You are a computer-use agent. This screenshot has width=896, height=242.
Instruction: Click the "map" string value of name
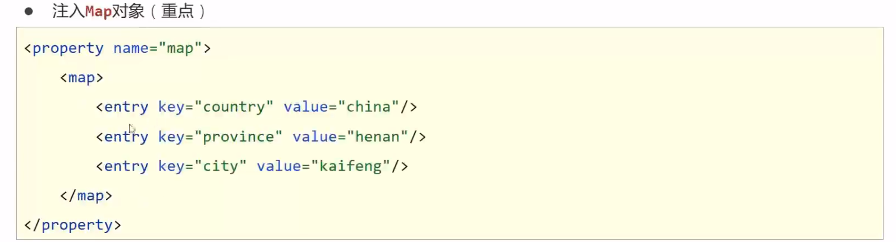(x=180, y=48)
